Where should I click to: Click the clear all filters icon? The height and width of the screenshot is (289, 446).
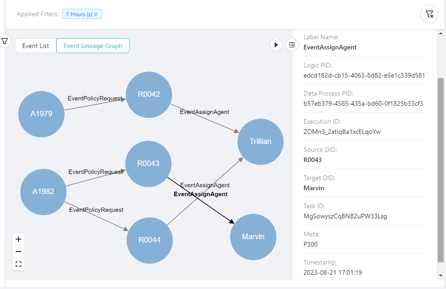pos(429,14)
